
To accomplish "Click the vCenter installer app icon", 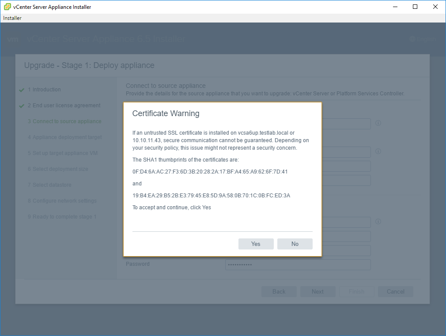I will coord(7,7).
